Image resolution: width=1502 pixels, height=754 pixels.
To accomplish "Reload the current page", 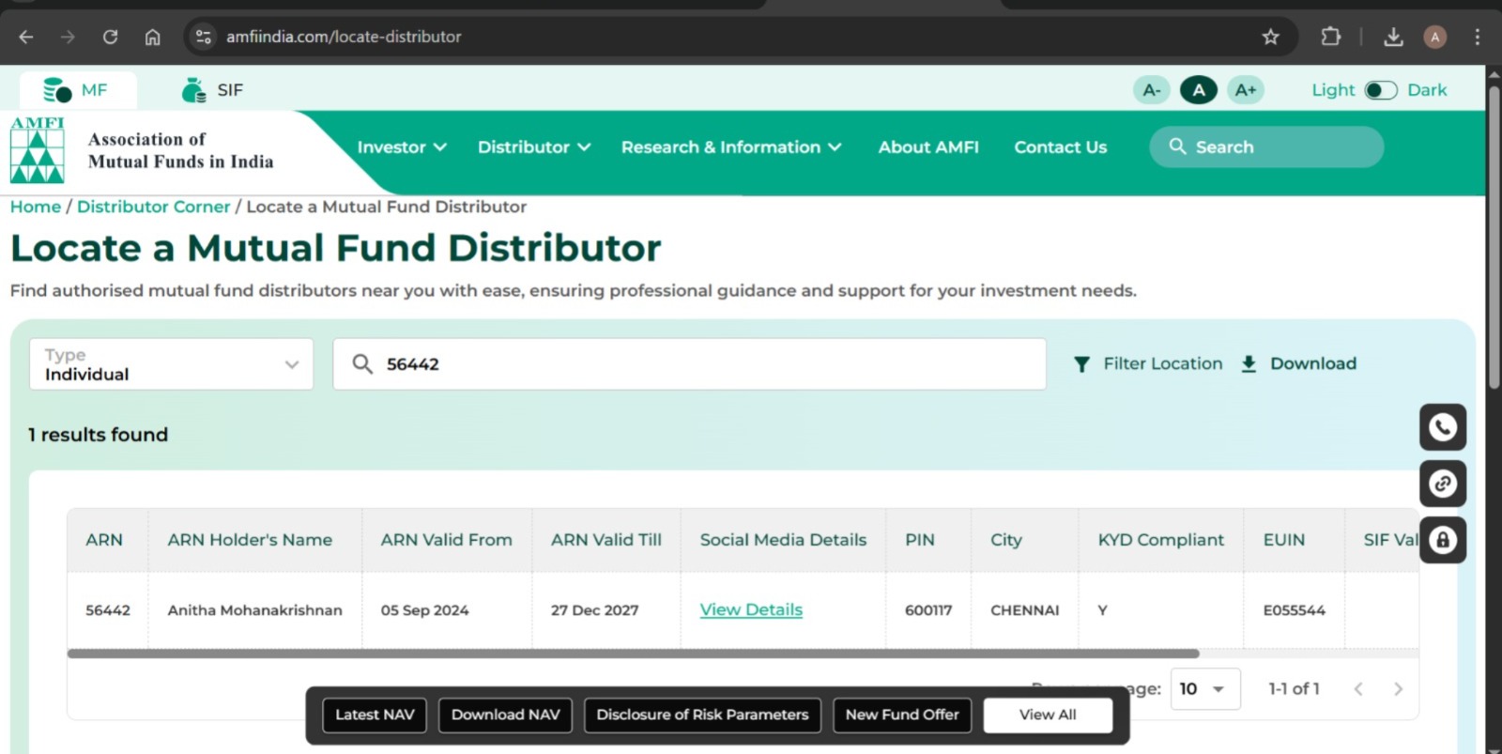I will pyautogui.click(x=110, y=37).
